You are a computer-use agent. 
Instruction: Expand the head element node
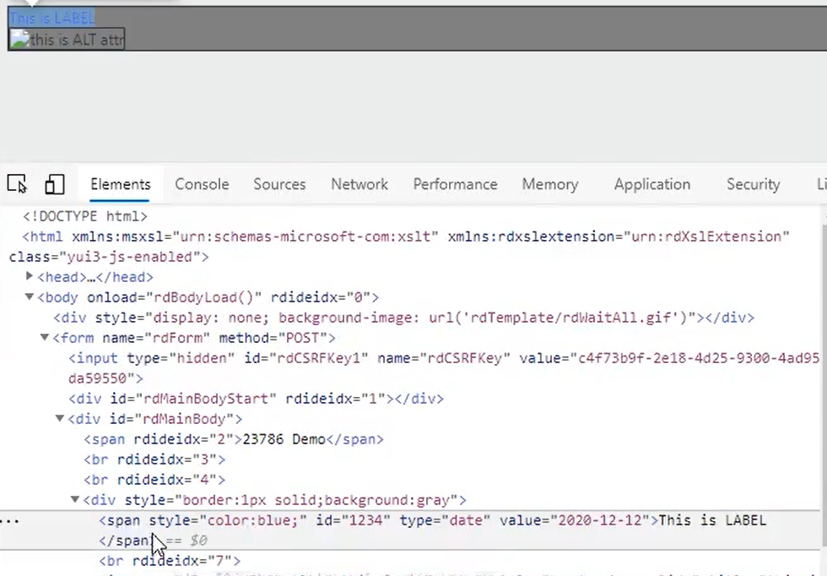coord(30,275)
